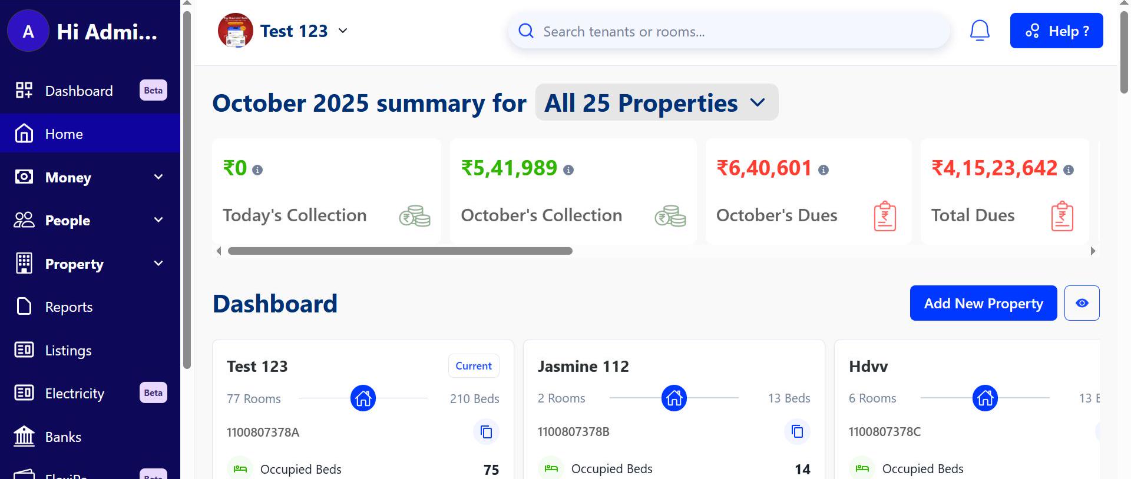This screenshot has width=1131, height=479.
Task: Click the house icon on Hdvv card
Action: coord(985,398)
